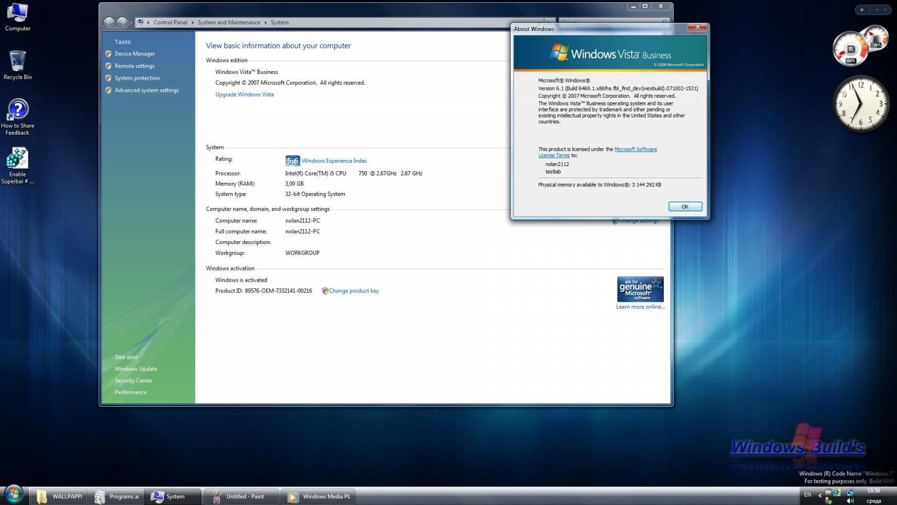Open Learn more online link
Image resolution: width=897 pixels, height=505 pixels.
point(640,307)
